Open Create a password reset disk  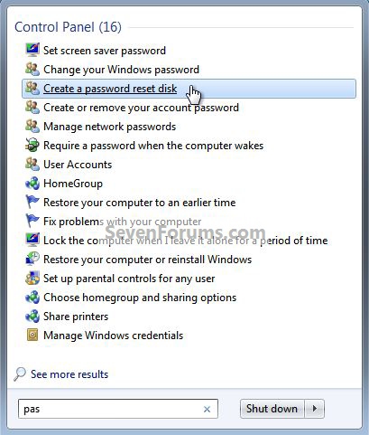coord(189,89)
